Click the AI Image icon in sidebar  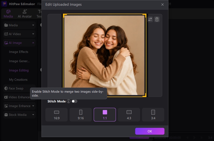(6, 43)
